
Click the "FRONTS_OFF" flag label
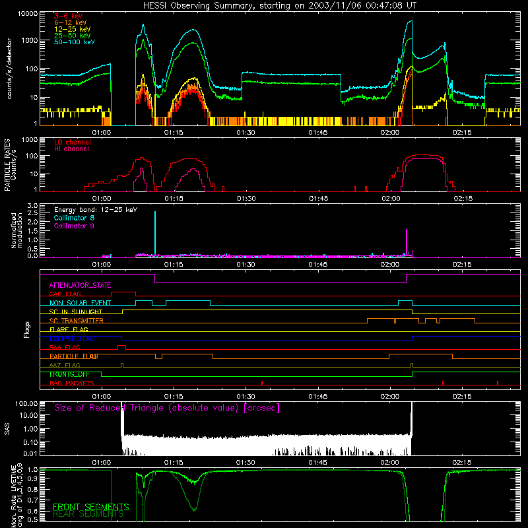(x=69, y=374)
